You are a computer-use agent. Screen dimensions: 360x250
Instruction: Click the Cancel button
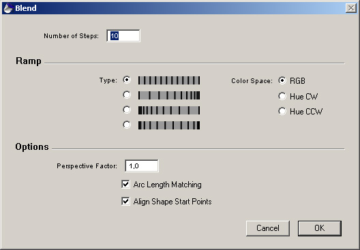268,228
